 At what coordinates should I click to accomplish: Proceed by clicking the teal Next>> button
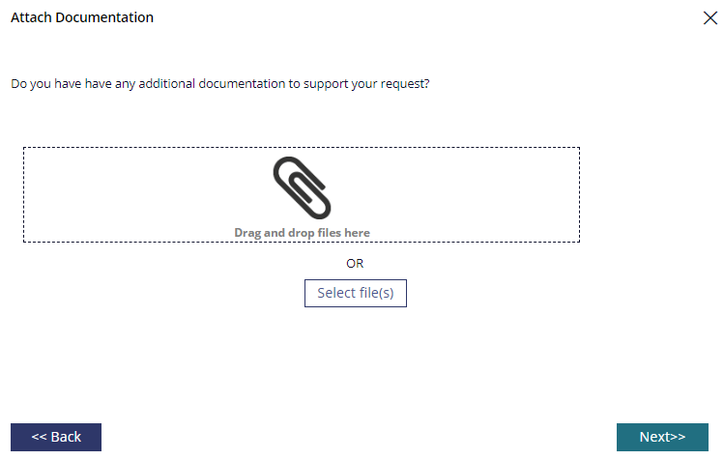click(662, 437)
